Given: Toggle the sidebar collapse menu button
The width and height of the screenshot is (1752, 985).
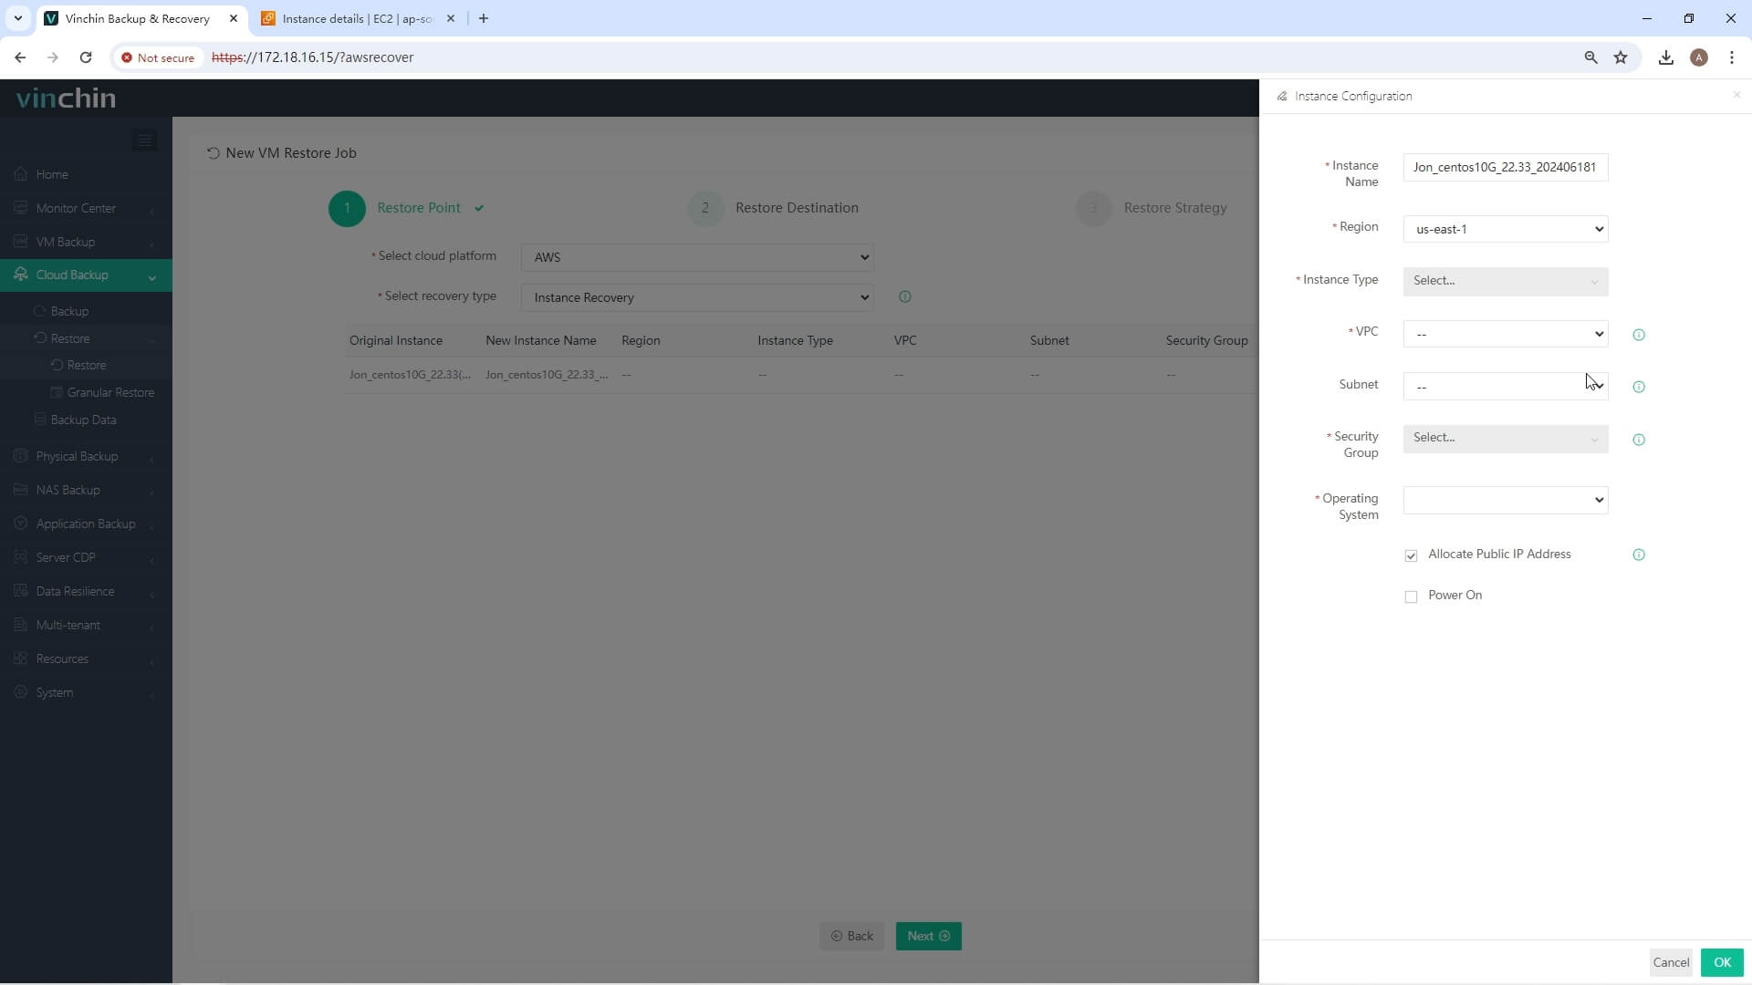Looking at the screenshot, I should point(144,140).
